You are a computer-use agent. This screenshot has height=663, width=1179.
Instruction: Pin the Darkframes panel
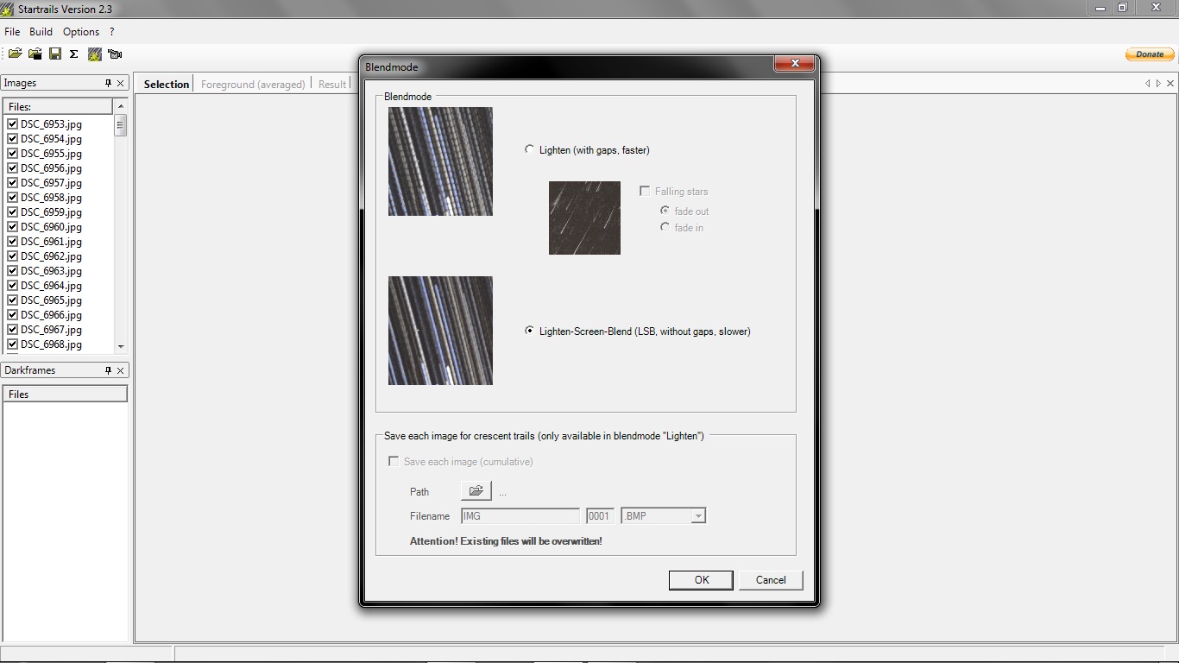pos(108,370)
